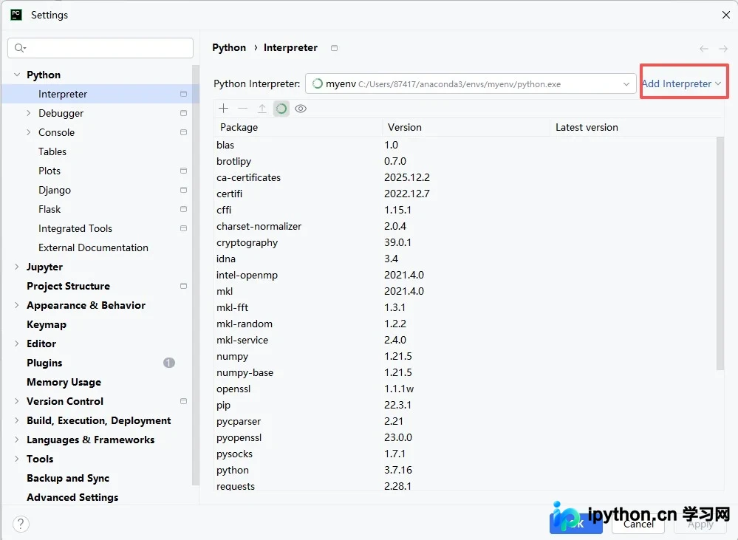Click the project-level icon beside Integrated Tools
The width and height of the screenshot is (738, 540).
[x=183, y=228]
